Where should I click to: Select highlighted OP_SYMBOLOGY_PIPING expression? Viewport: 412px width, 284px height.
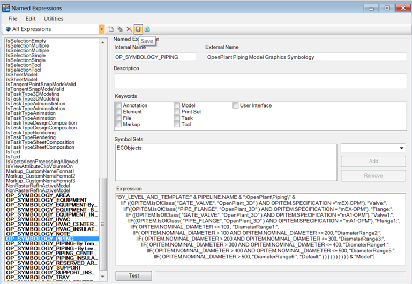(52, 239)
